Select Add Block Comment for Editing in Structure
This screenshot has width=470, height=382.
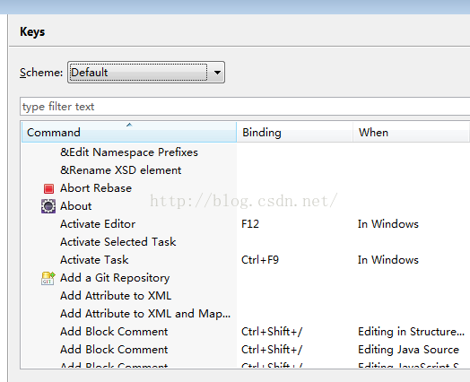pos(114,332)
